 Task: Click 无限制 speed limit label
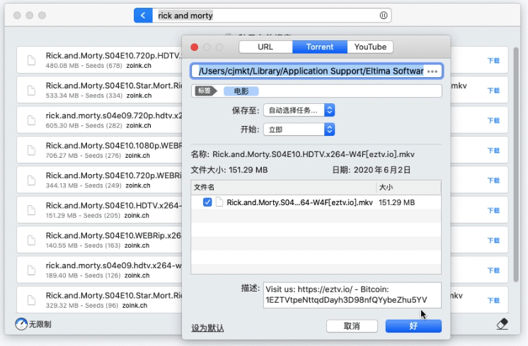[x=40, y=324]
